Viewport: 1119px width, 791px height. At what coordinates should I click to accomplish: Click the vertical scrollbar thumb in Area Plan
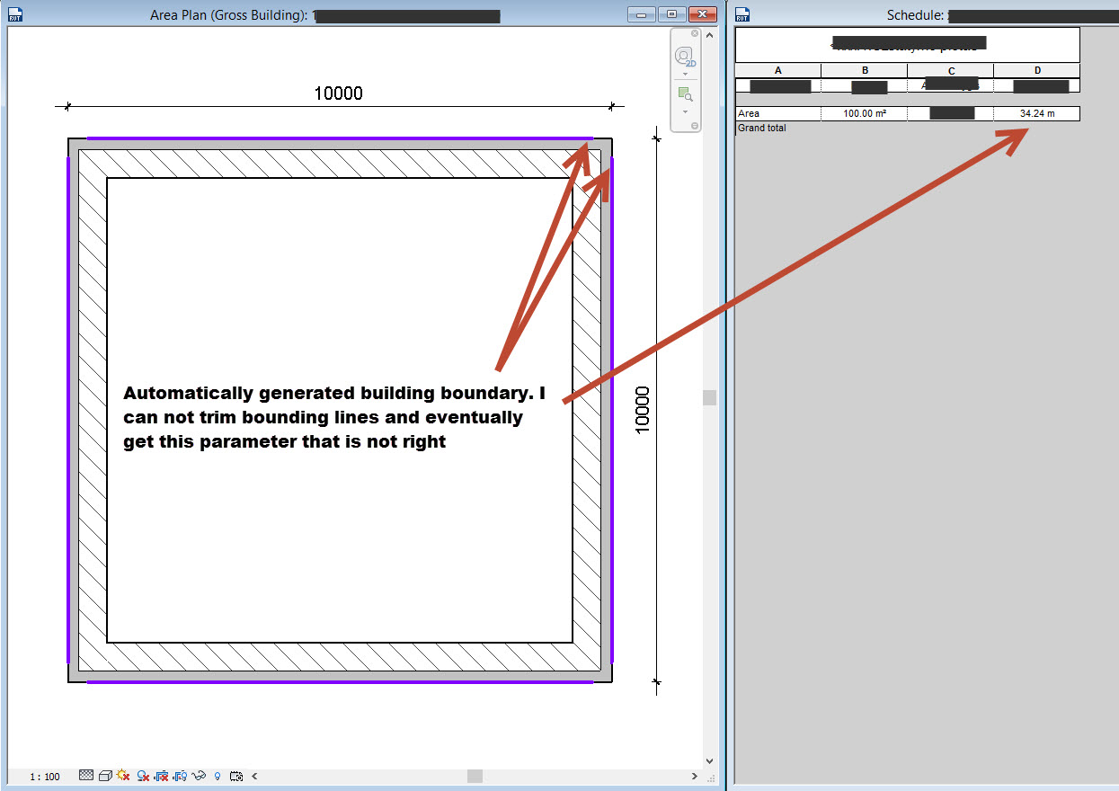[710, 397]
